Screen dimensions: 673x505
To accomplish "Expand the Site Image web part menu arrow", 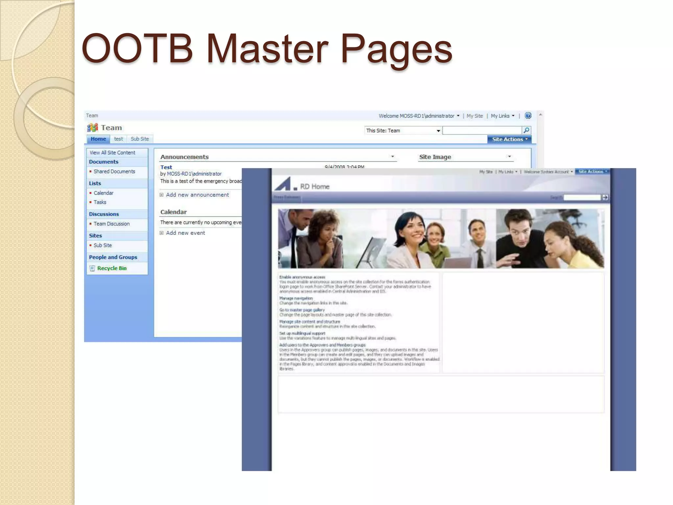I will 509,157.
